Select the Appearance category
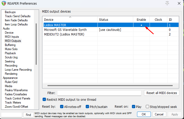184x119 pixels. [x=10, y=78]
